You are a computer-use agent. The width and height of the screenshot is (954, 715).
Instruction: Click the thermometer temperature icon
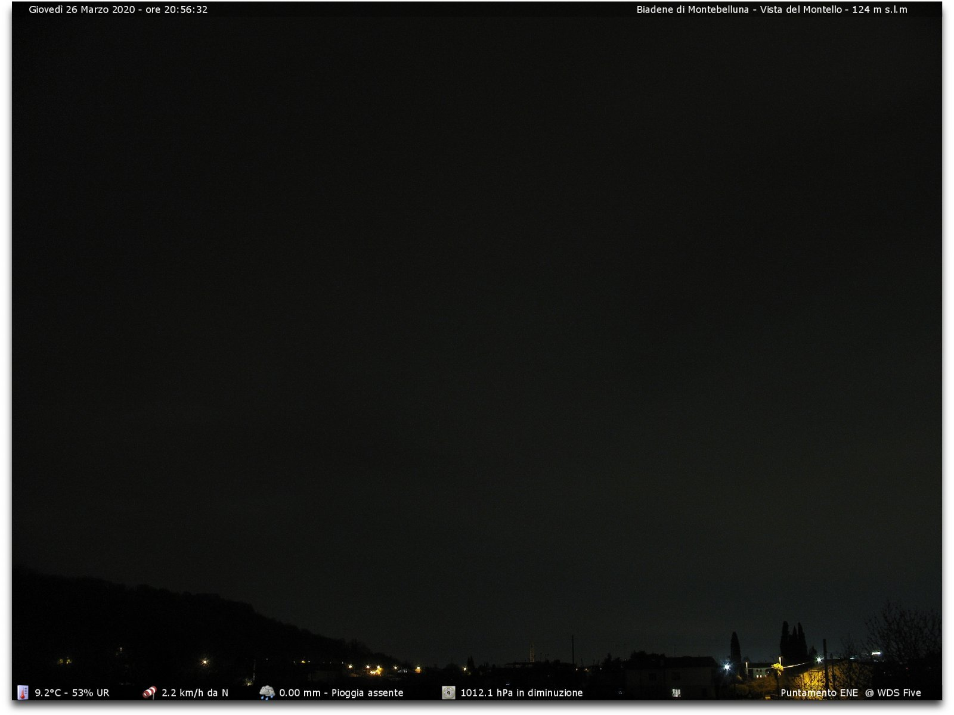[x=23, y=692]
